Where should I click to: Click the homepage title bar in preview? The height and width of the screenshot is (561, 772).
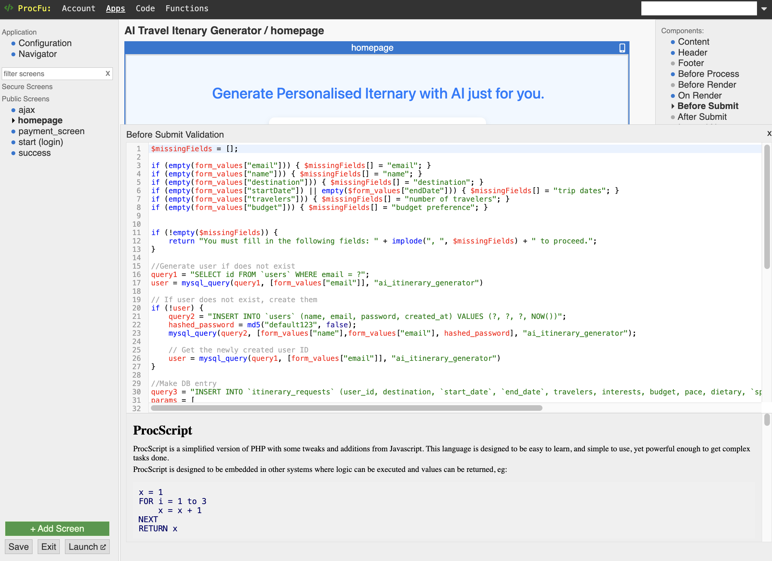377,48
